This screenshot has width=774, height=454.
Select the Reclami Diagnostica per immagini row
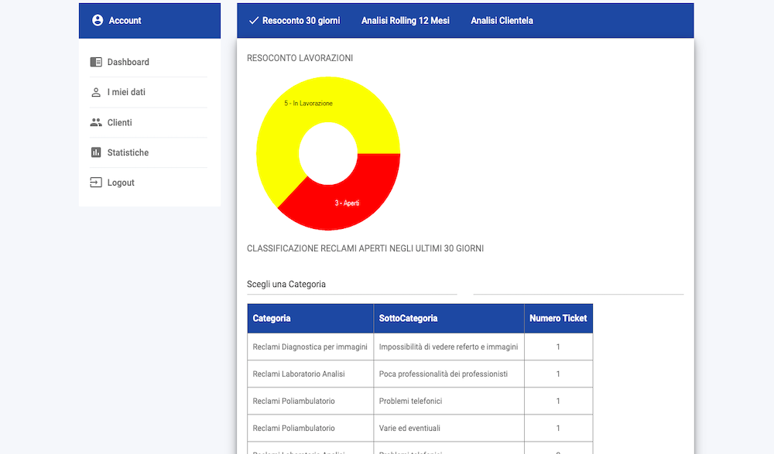[310, 346]
